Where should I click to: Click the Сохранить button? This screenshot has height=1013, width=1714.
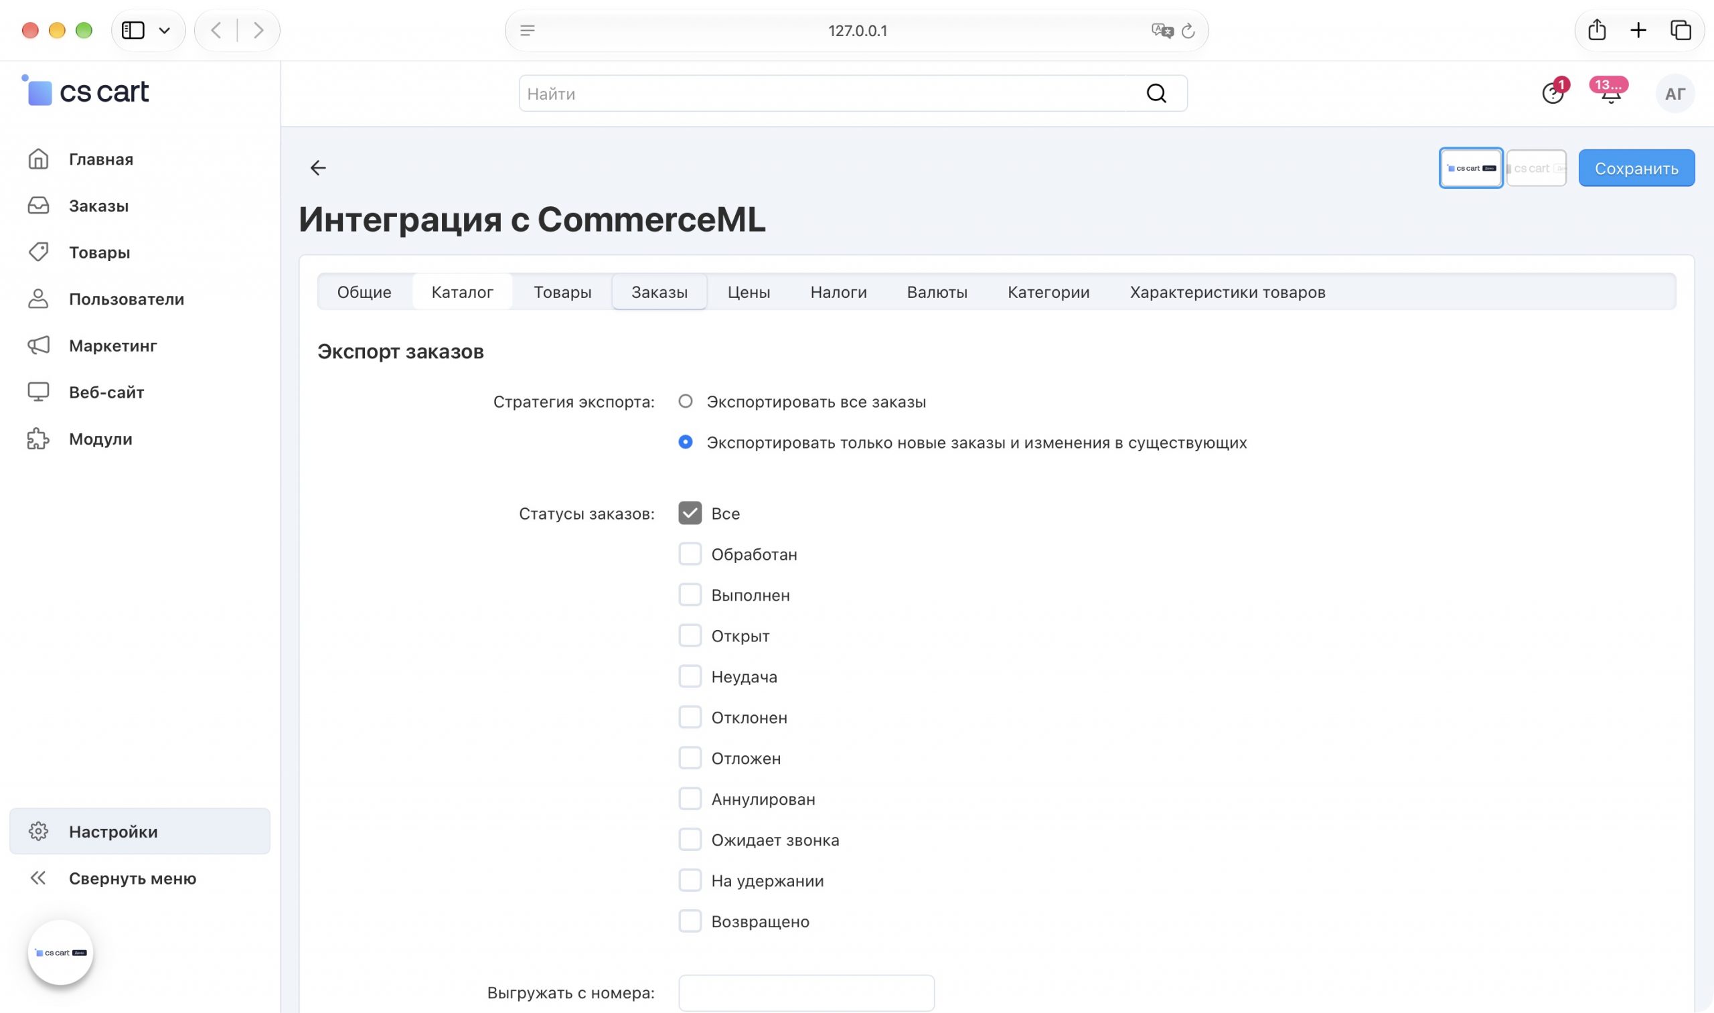tap(1636, 168)
